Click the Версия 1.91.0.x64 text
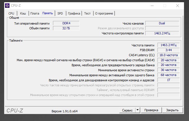189x121 pixels. [x=65, y=111]
